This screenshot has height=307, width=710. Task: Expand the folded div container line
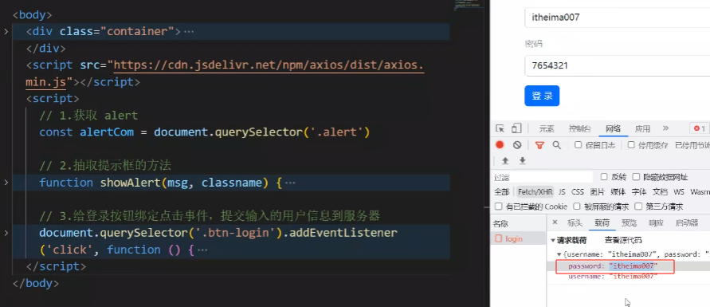[x=6, y=31]
